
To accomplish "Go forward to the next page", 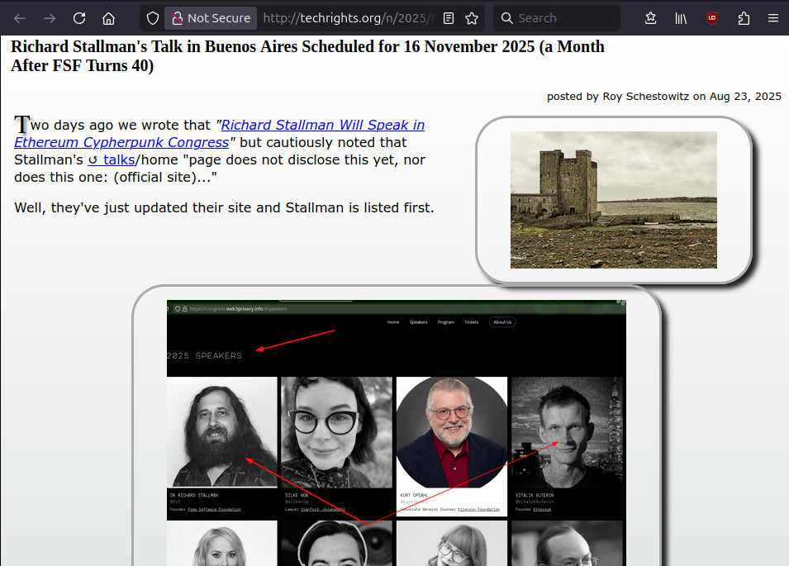I will coord(50,19).
